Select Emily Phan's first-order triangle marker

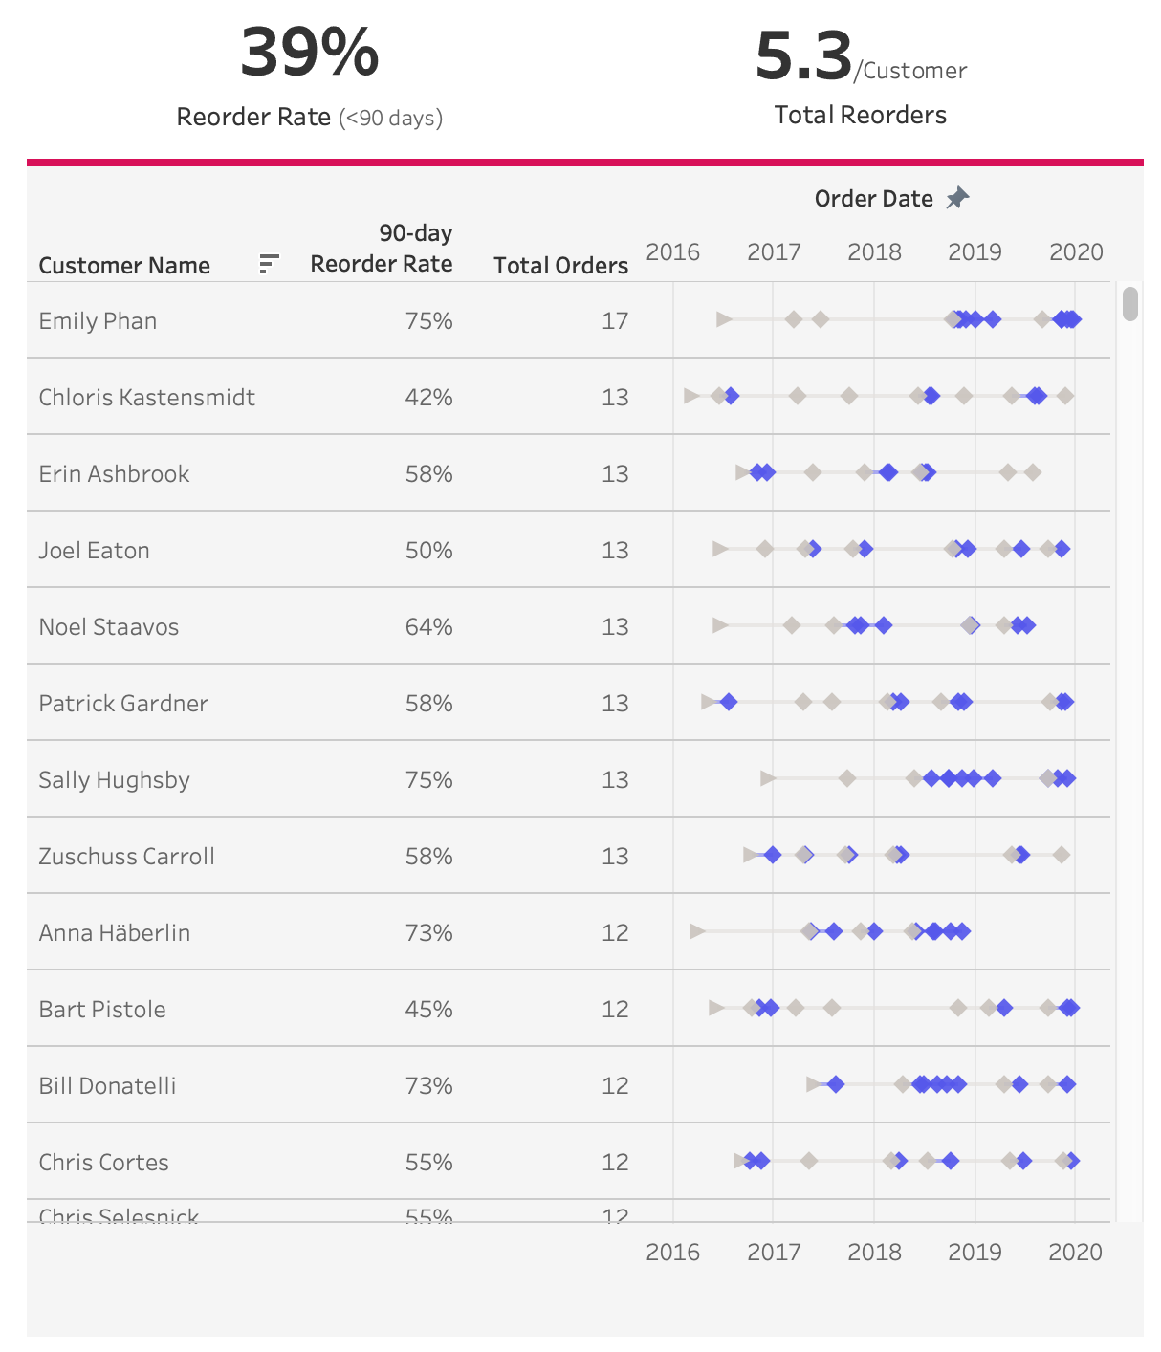(724, 318)
